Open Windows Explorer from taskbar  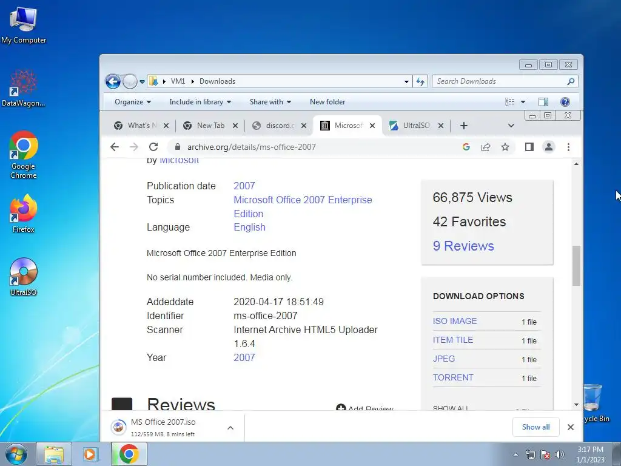tap(54, 454)
